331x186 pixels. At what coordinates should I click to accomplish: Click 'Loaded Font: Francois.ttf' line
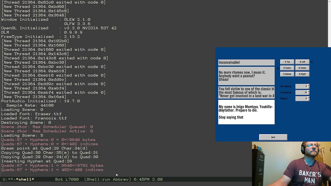(x=34, y=118)
